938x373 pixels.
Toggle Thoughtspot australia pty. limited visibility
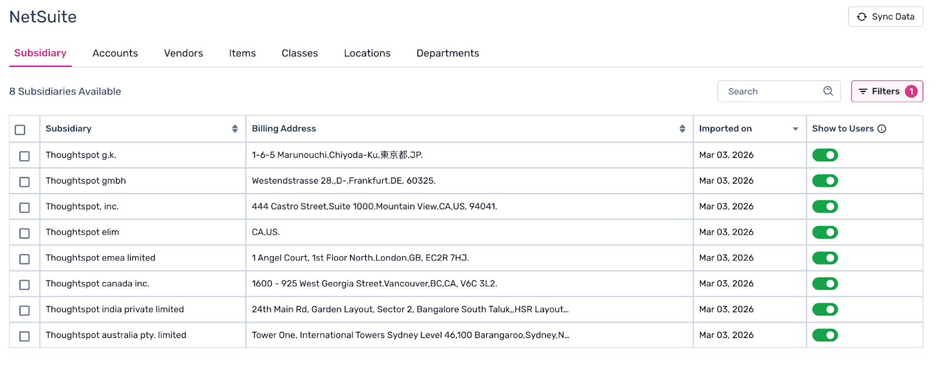point(825,335)
